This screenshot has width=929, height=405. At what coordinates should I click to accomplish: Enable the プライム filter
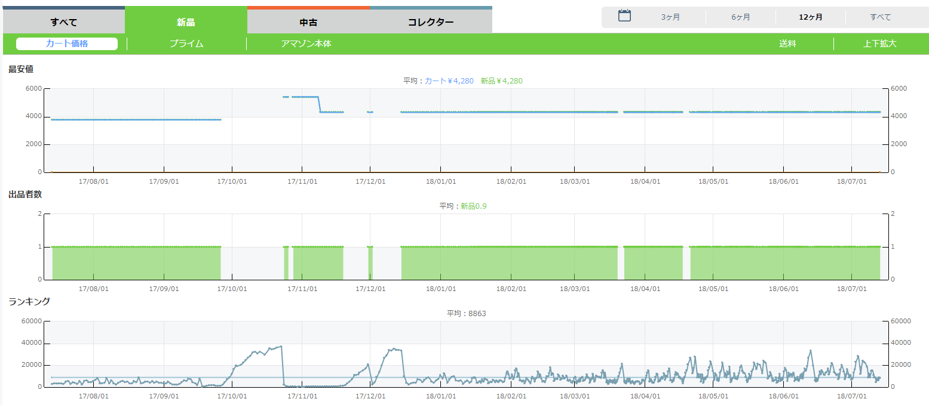click(x=186, y=44)
